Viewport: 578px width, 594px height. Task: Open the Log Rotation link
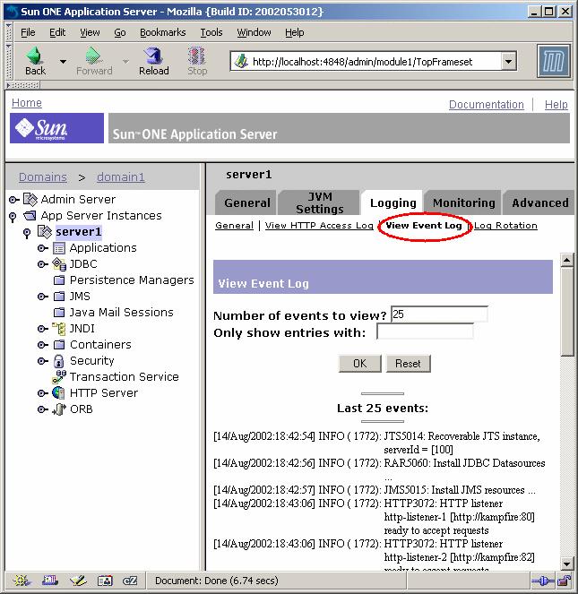505,226
